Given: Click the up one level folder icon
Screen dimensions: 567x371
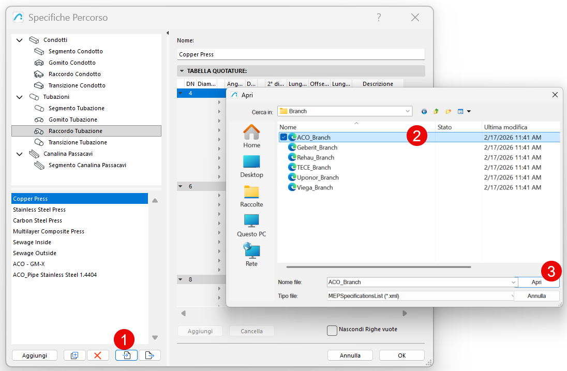Looking at the screenshot, I should pyautogui.click(x=436, y=111).
